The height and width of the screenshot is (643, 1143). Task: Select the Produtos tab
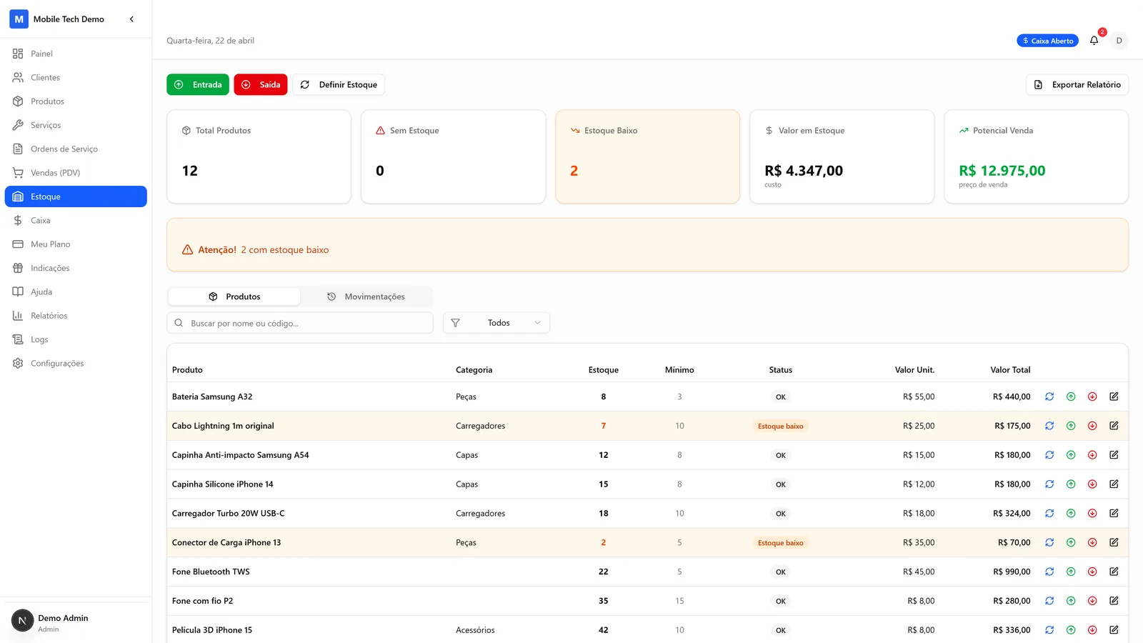tap(234, 296)
